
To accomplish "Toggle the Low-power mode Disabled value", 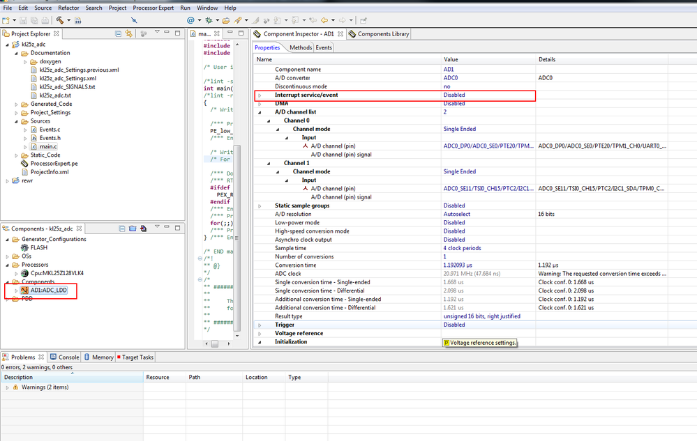I will (x=454, y=223).
